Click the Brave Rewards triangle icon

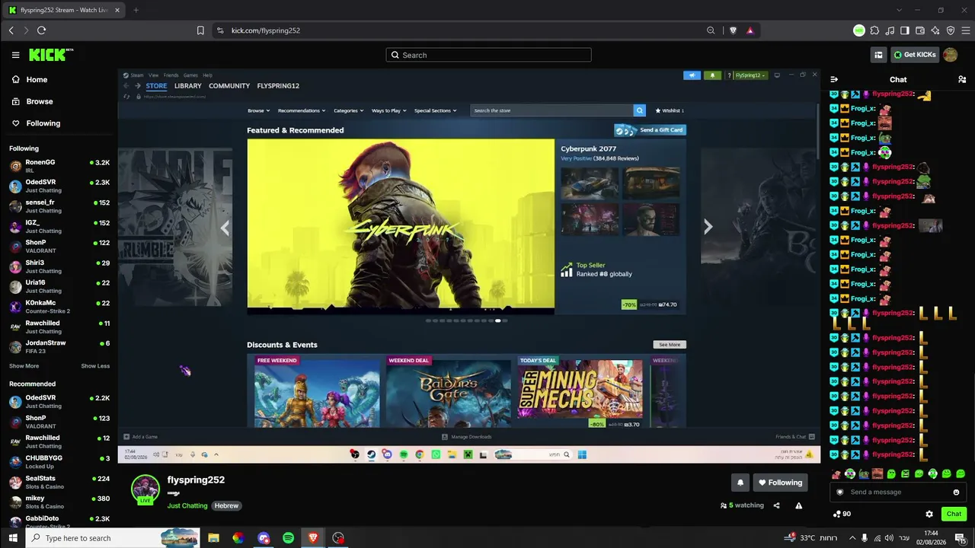750,30
